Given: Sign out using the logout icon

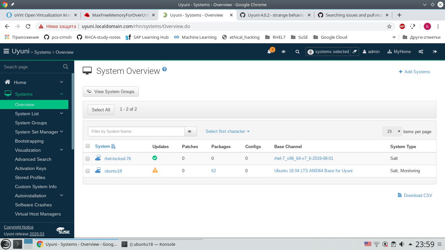Looking at the screenshot, I should click(435, 51).
